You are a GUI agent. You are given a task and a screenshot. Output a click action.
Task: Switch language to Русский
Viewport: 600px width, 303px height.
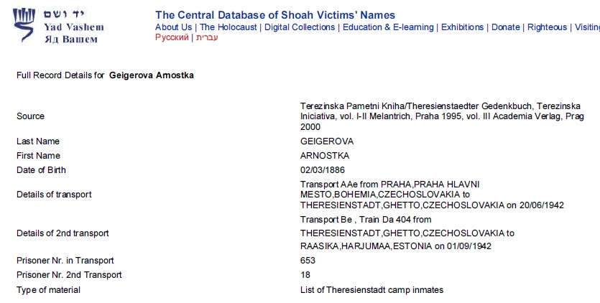click(x=172, y=37)
